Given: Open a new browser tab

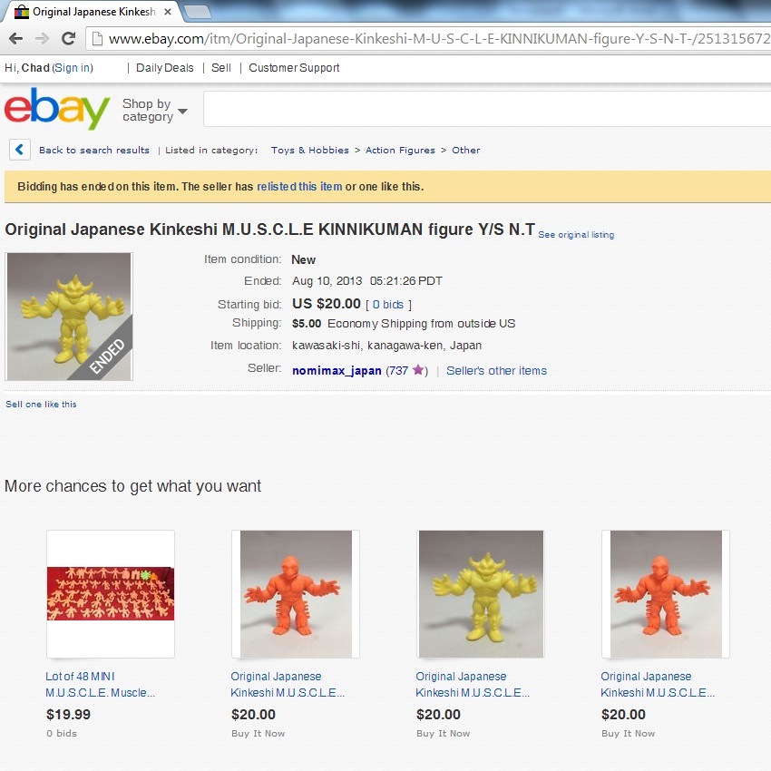Looking at the screenshot, I should [x=197, y=12].
